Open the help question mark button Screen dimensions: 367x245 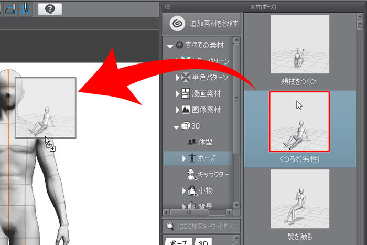(50, 9)
